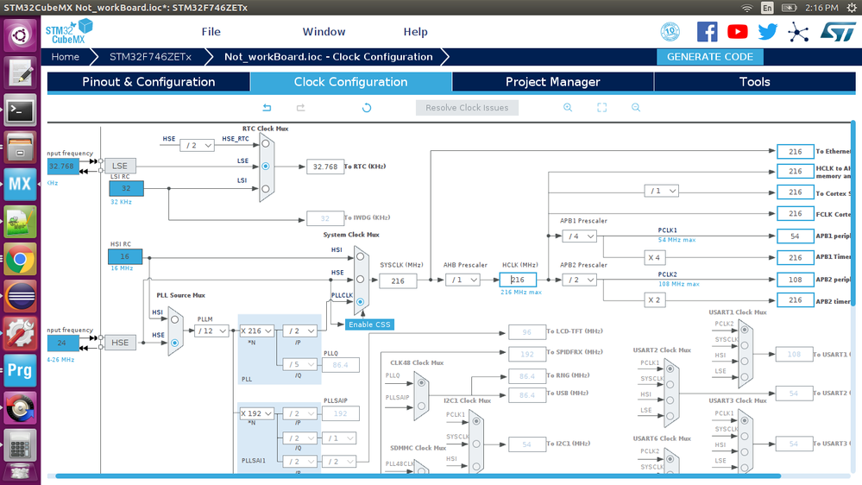Open HSE RTC /2 divider dropdown
The image size is (862, 485).
tap(198, 146)
